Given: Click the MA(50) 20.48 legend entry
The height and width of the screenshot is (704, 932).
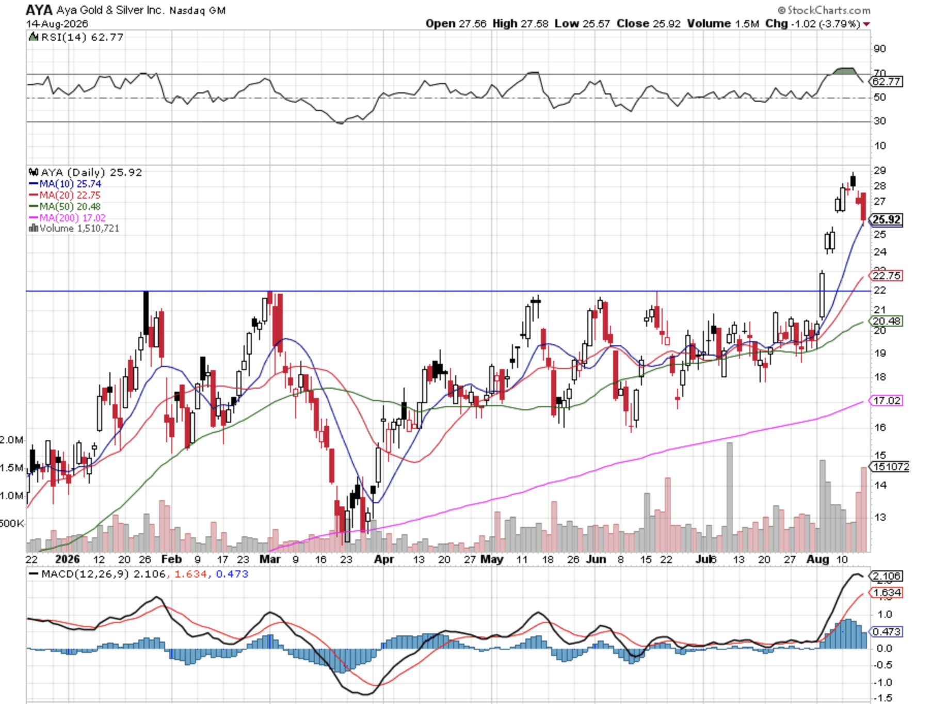Looking at the screenshot, I should click(70, 206).
